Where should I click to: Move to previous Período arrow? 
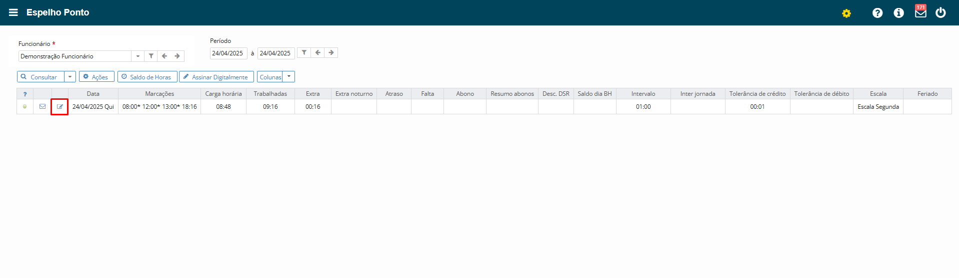click(x=317, y=52)
